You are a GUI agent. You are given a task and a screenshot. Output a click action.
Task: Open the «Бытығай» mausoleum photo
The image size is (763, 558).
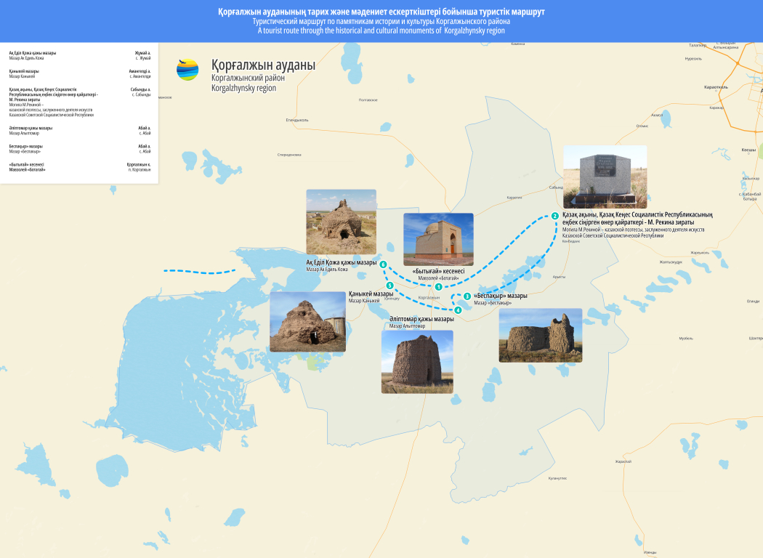pyautogui.click(x=438, y=239)
